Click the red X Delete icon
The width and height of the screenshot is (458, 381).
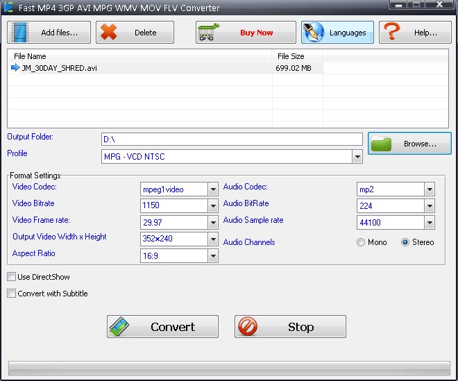pyautogui.click(x=109, y=32)
